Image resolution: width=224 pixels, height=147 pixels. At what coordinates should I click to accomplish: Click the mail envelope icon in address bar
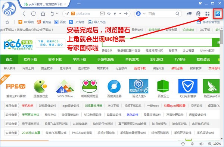pyautogui.click(x=102, y=14)
